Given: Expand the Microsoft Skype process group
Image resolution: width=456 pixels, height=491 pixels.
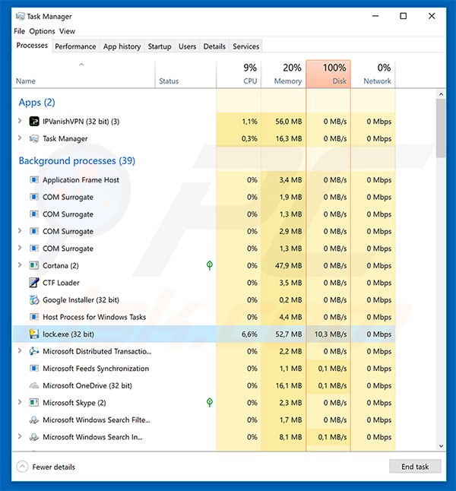Looking at the screenshot, I should (x=20, y=403).
